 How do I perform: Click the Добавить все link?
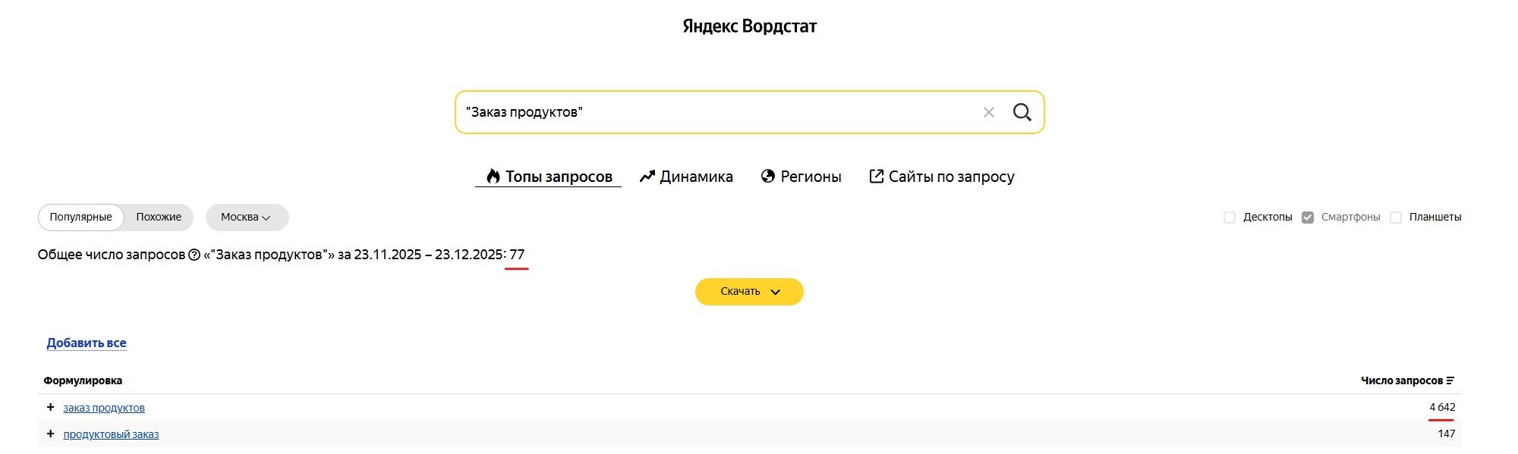pyautogui.click(x=87, y=343)
